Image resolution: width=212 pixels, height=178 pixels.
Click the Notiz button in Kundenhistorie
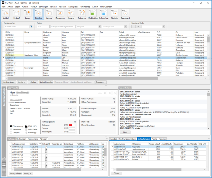point(125,132)
